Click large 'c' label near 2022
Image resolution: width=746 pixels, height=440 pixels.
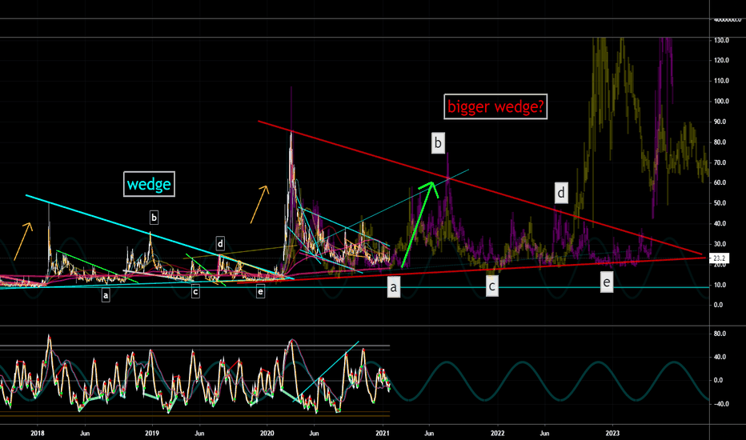[x=492, y=286]
